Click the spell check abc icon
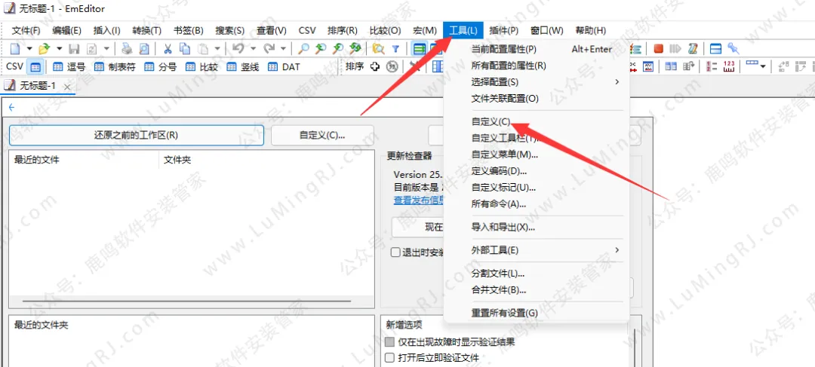The image size is (815, 367). click(x=648, y=66)
